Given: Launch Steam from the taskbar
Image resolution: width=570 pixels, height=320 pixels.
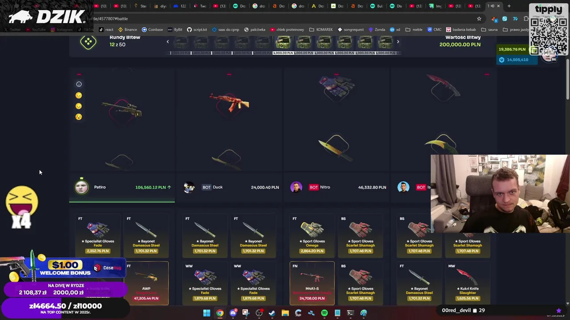Looking at the screenshot, I should [x=272, y=313].
